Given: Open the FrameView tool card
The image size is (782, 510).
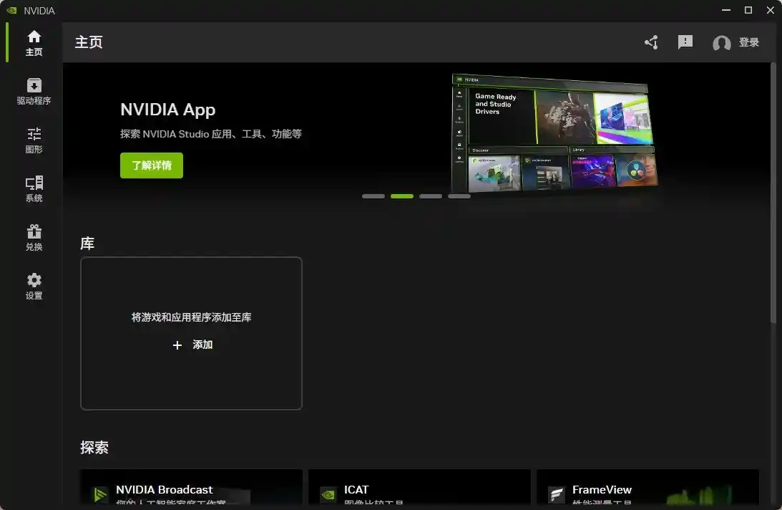Looking at the screenshot, I should [647, 490].
